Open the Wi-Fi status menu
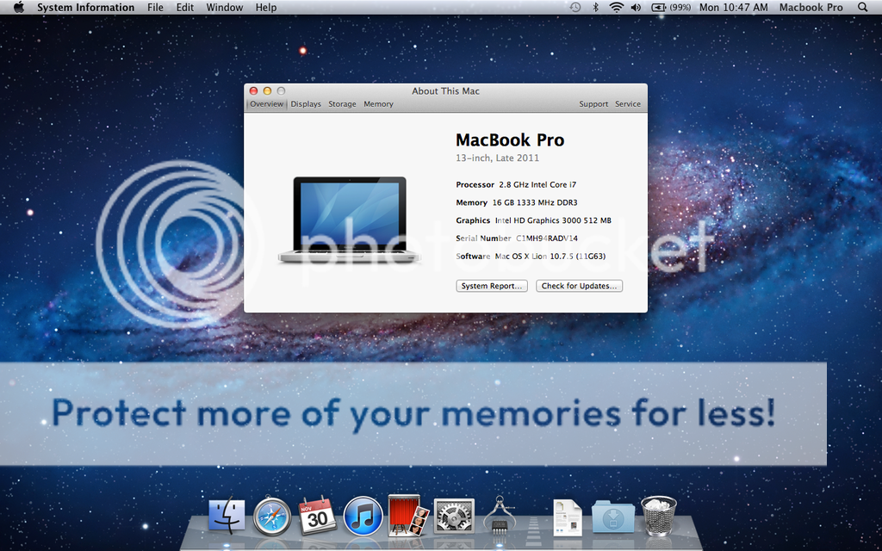The width and height of the screenshot is (882, 551). 616,8
